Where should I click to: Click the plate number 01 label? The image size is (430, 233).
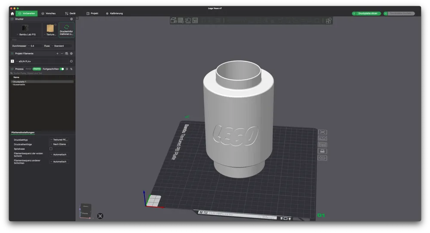click(x=321, y=215)
